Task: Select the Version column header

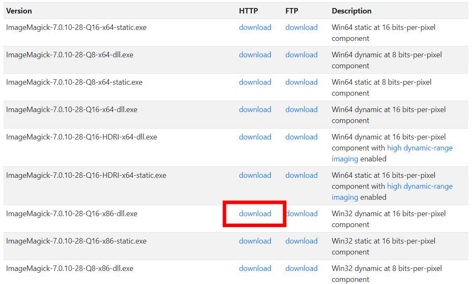Action: click(19, 11)
